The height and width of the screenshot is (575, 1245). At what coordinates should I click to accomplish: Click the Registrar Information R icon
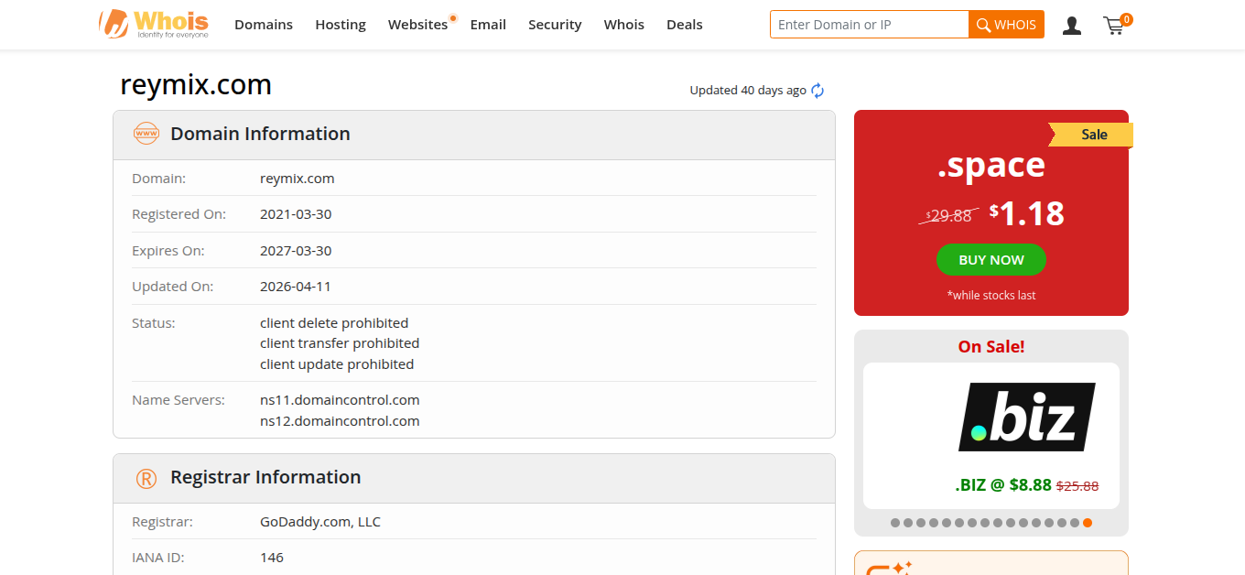click(146, 478)
